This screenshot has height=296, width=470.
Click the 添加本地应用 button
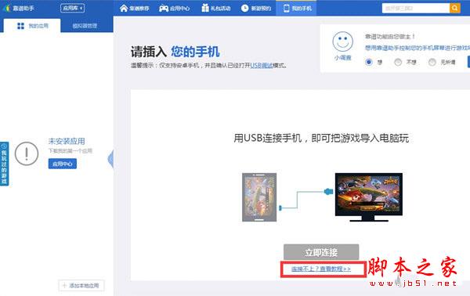[x=81, y=286]
